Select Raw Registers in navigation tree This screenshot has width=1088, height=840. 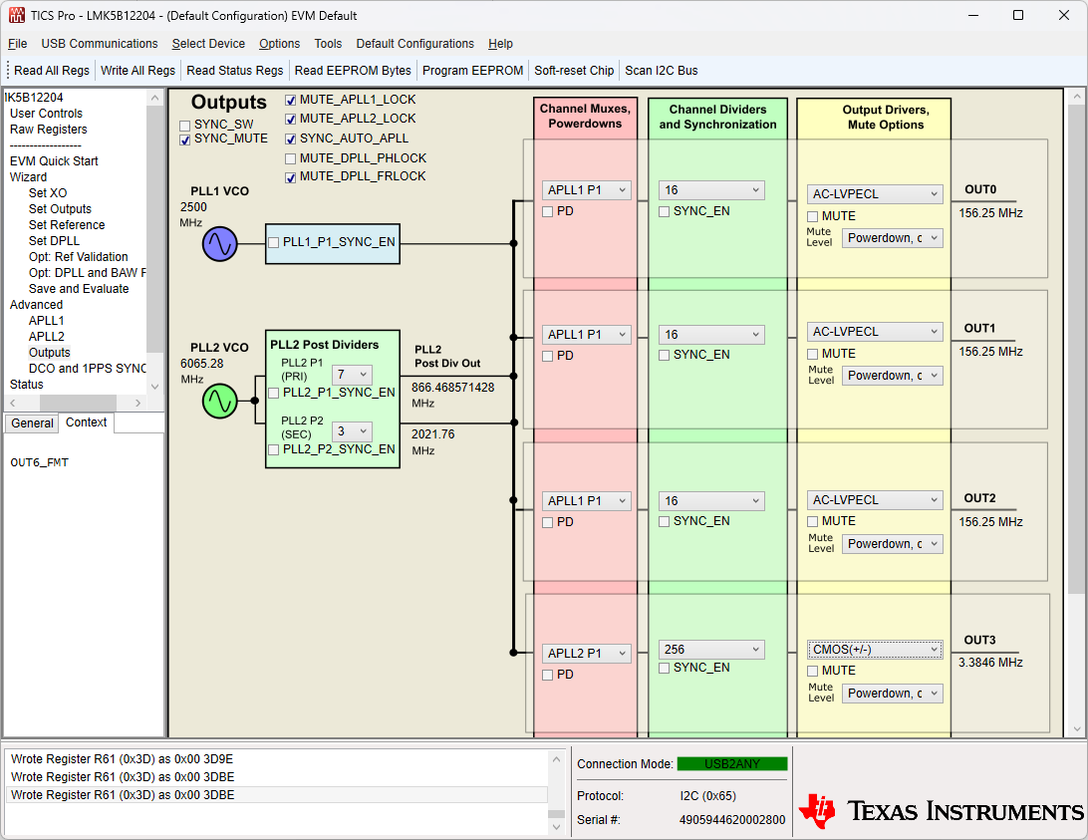pos(49,130)
